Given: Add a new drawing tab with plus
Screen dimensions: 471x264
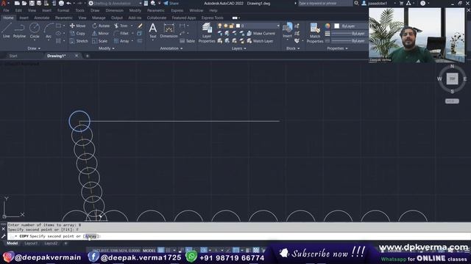Looking at the screenshot, I should coord(87,56).
